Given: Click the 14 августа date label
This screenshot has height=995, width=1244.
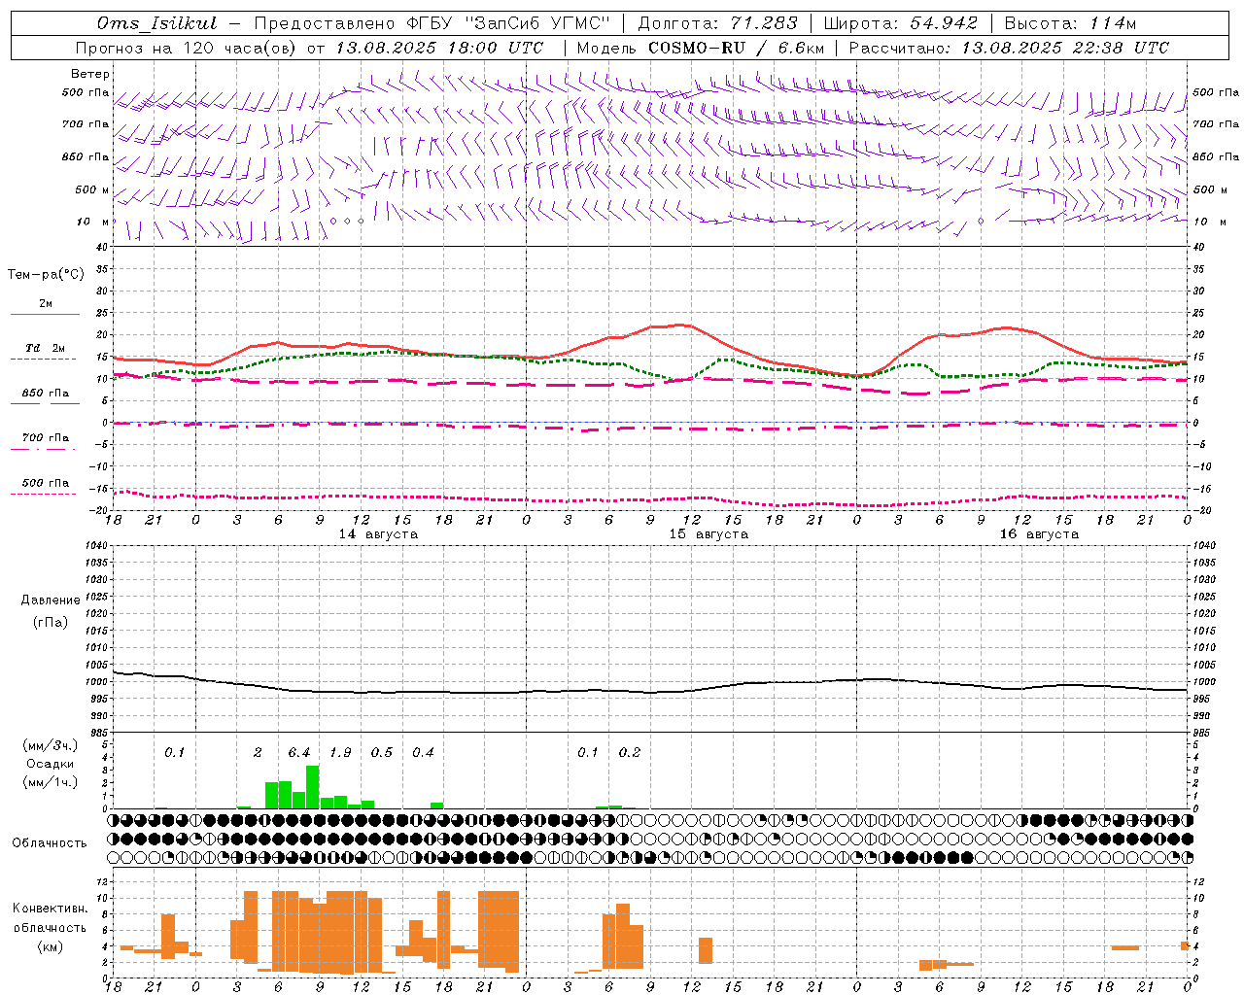Looking at the screenshot, I should 378,534.
